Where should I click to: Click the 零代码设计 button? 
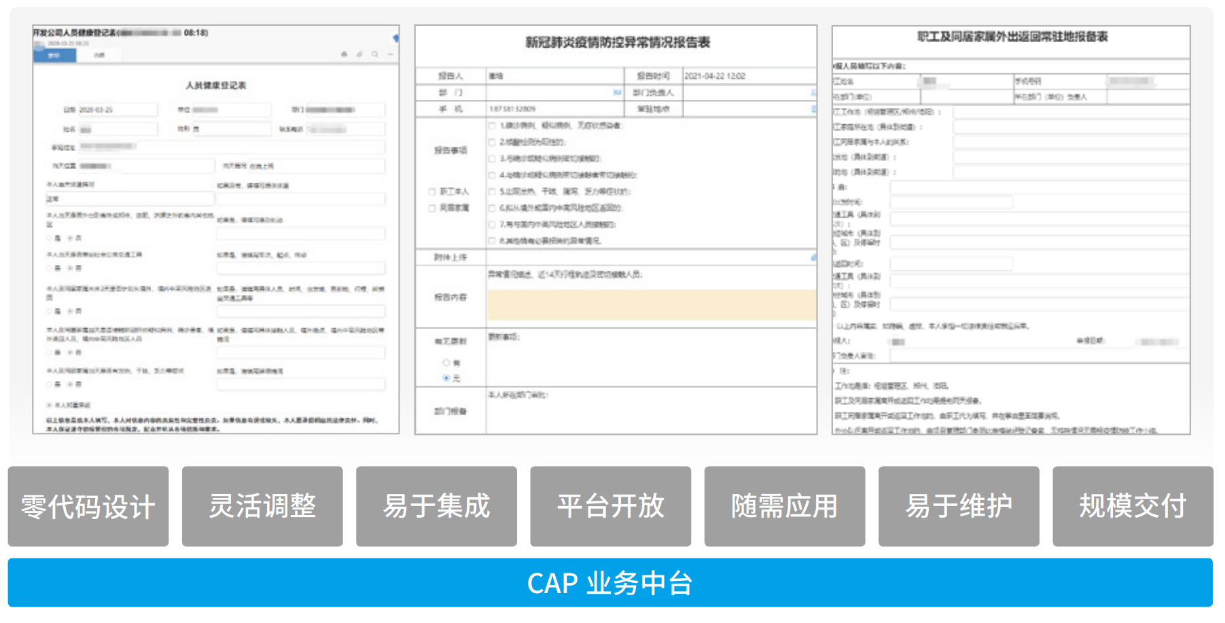[x=88, y=506]
